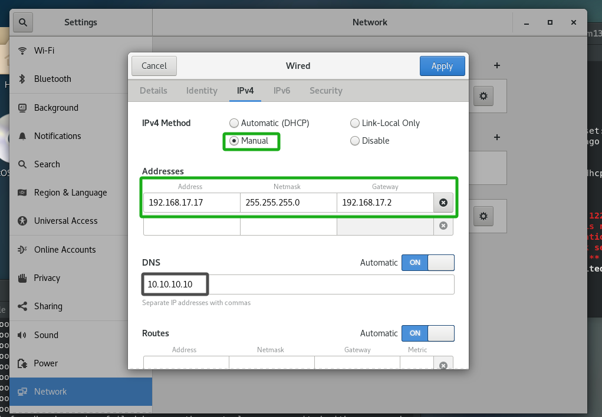This screenshot has width=602, height=417.
Task: Remove the 192.168.17.17 address row
Action: coord(443,203)
